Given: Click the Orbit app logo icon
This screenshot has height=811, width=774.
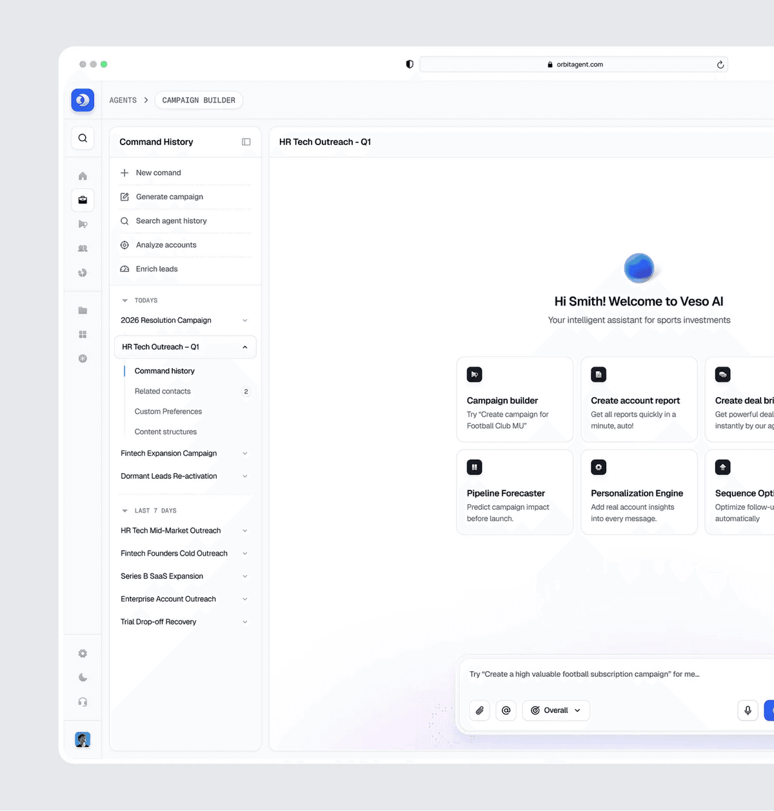Looking at the screenshot, I should [83, 100].
